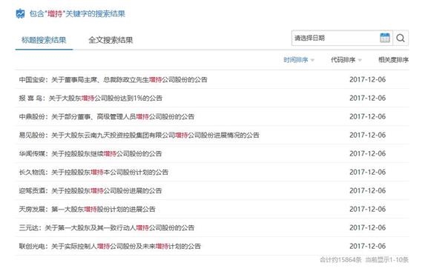The height and width of the screenshot is (274, 445).
Task: Open the 天房发展 announcement link
Action: (87, 210)
